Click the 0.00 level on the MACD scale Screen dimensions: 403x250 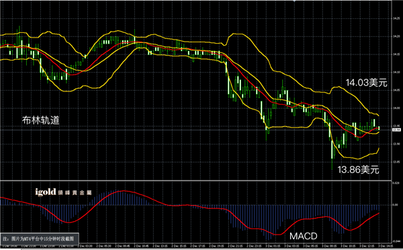coord(395,205)
